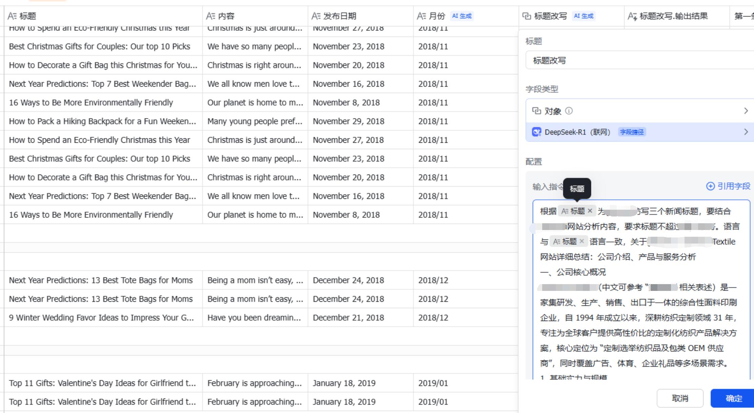Expand the 对象 field type chevron
This screenshot has height=413, width=754.
pos(746,111)
